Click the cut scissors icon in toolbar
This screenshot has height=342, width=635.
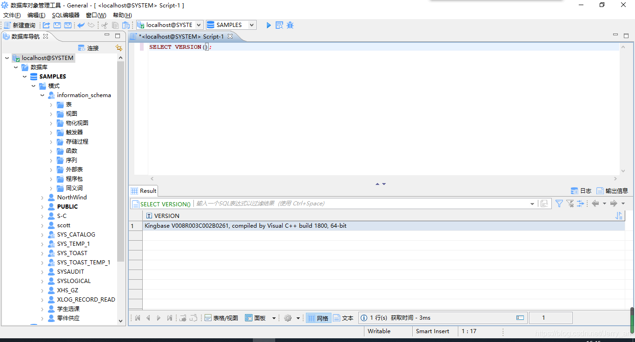(105, 25)
